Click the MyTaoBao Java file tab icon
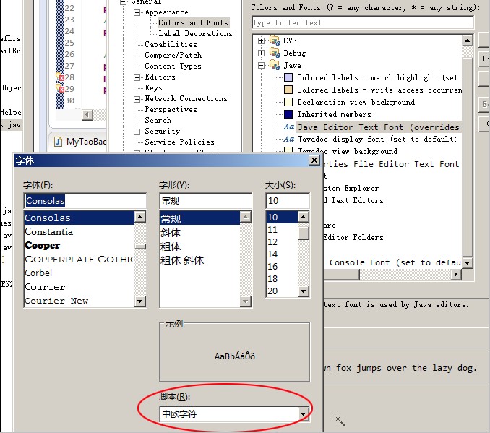The height and width of the screenshot is (433, 490). (57, 142)
